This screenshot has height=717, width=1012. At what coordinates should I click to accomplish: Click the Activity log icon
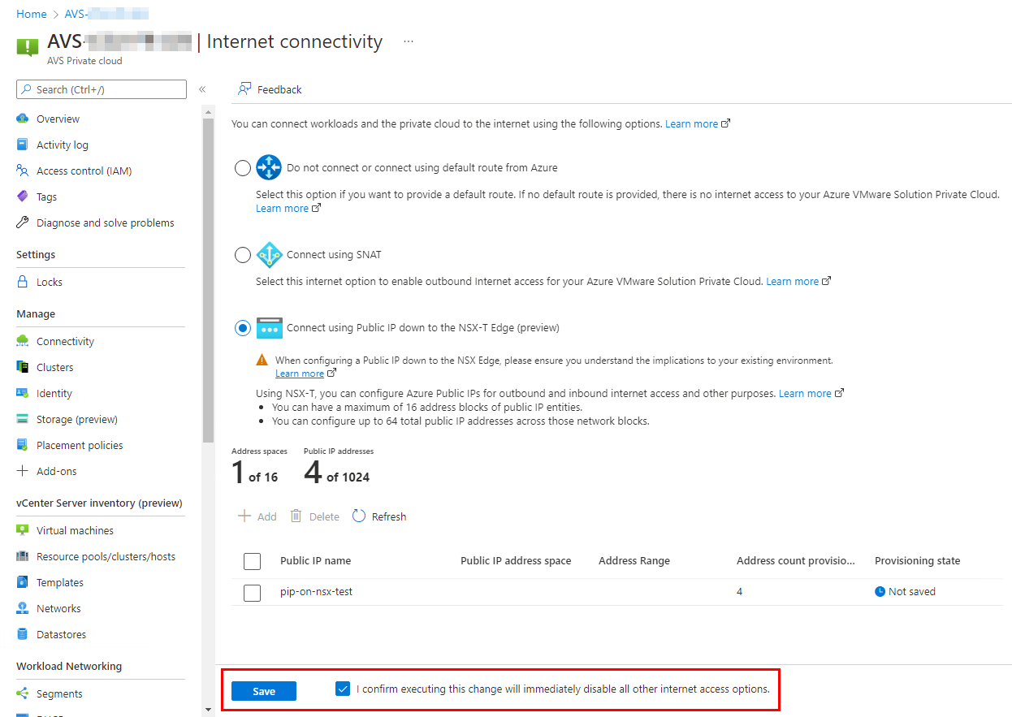23,145
